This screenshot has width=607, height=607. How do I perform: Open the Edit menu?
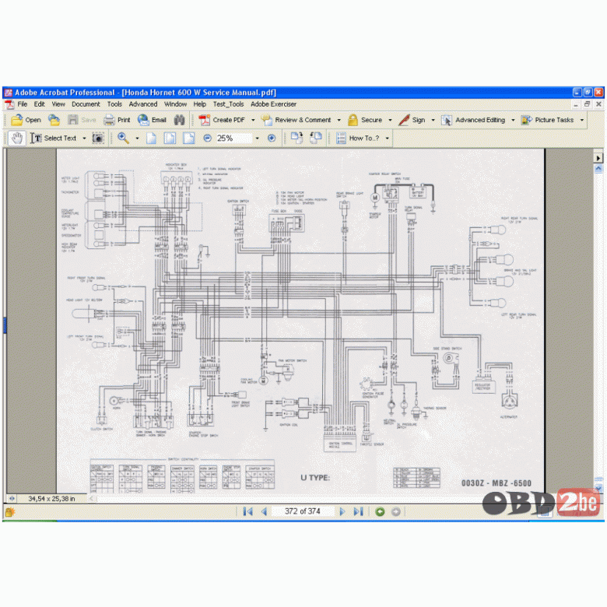39,104
